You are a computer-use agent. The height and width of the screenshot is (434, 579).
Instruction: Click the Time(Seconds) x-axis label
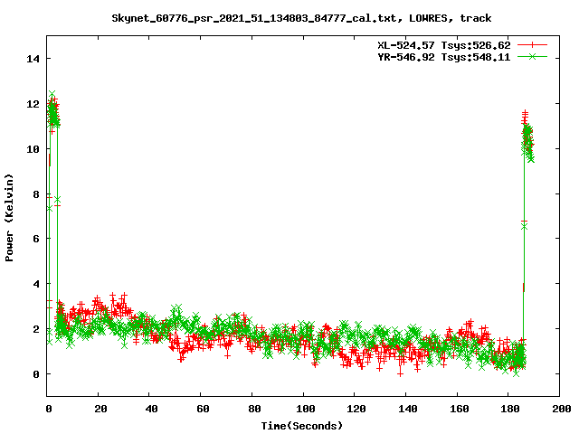[x=302, y=426]
